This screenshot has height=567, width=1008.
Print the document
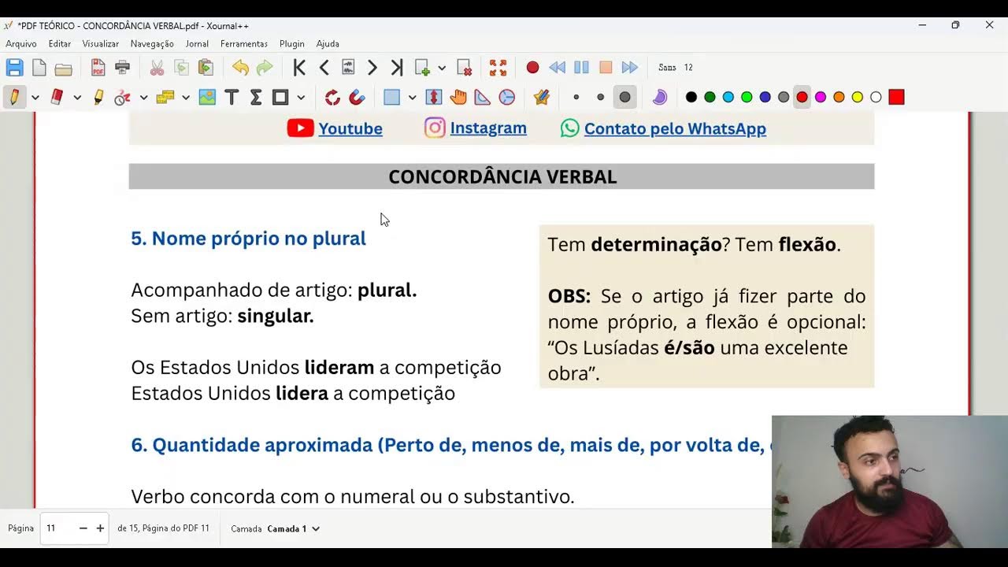pyautogui.click(x=122, y=68)
